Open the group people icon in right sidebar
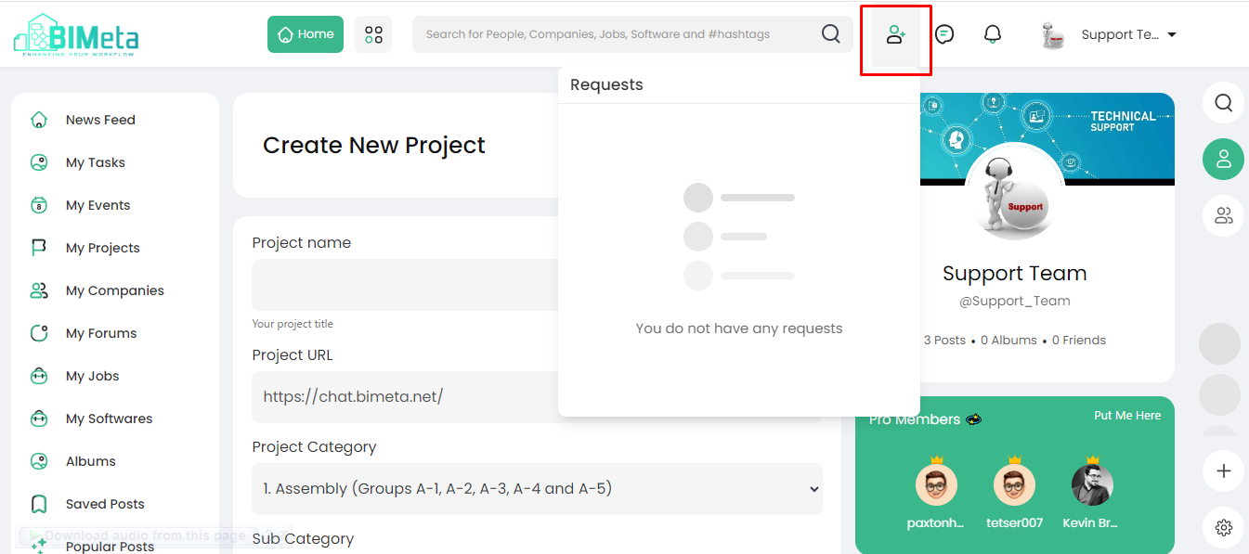This screenshot has width=1249, height=554. pos(1224,216)
